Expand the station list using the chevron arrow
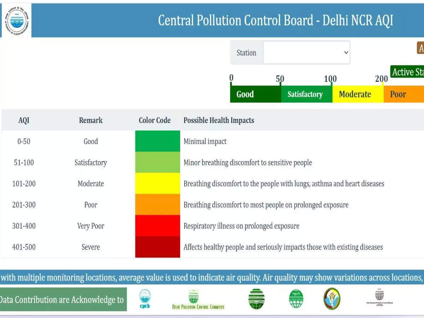This screenshot has width=424, height=318. click(346, 52)
